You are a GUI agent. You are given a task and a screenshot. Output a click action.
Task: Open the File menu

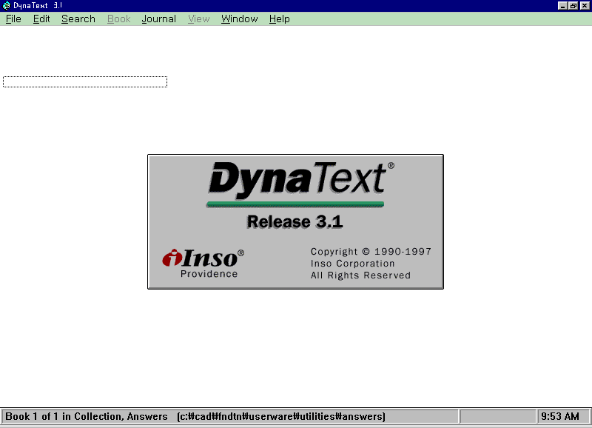13,19
